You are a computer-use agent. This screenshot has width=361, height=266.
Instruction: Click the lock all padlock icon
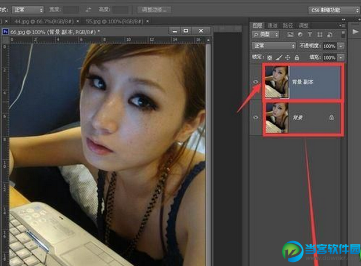click(x=297, y=57)
